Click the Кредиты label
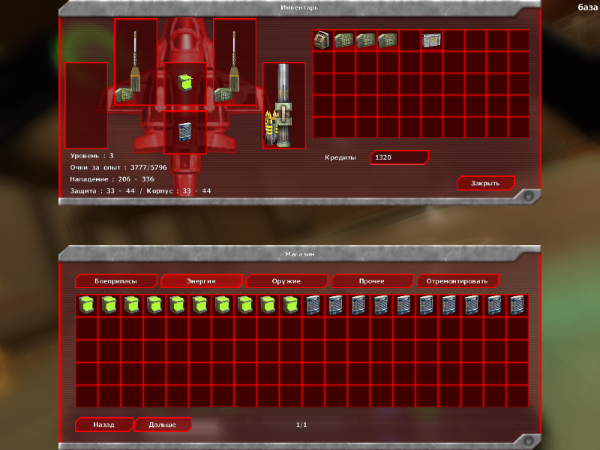 pyautogui.click(x=340, y=157)
